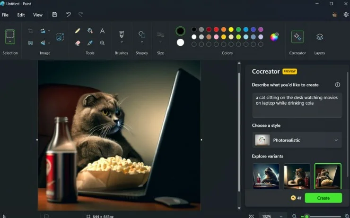Viewport: 350px width, 218px height.
Task: Open the Photorealistic style dropdown
Action: (x=297, y=140)
